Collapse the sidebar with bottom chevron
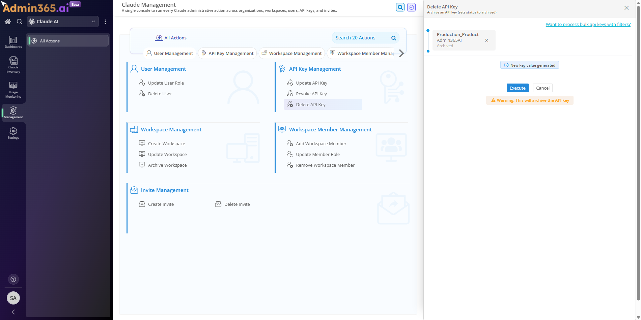The width and height of the screenshot is (641, 320). pos(13,312)
